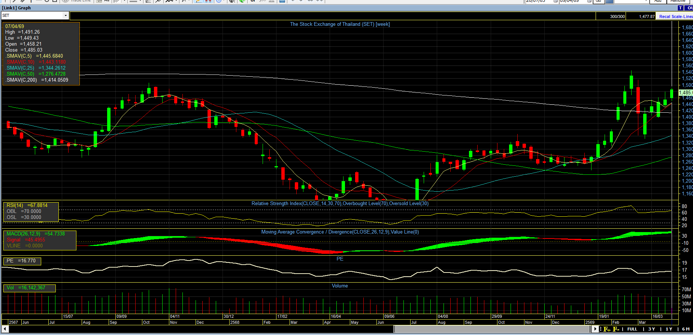The image size is (693, 335).
Task: Switch chart range to 1 Y
Action: 669,329
